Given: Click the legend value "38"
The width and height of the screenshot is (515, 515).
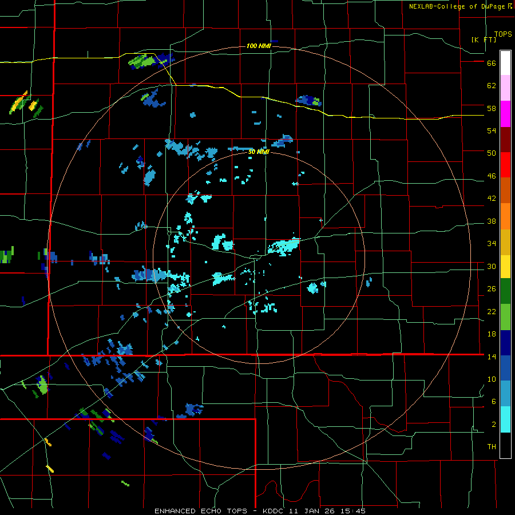Looking at the screenshot, I should click(492, 221).
